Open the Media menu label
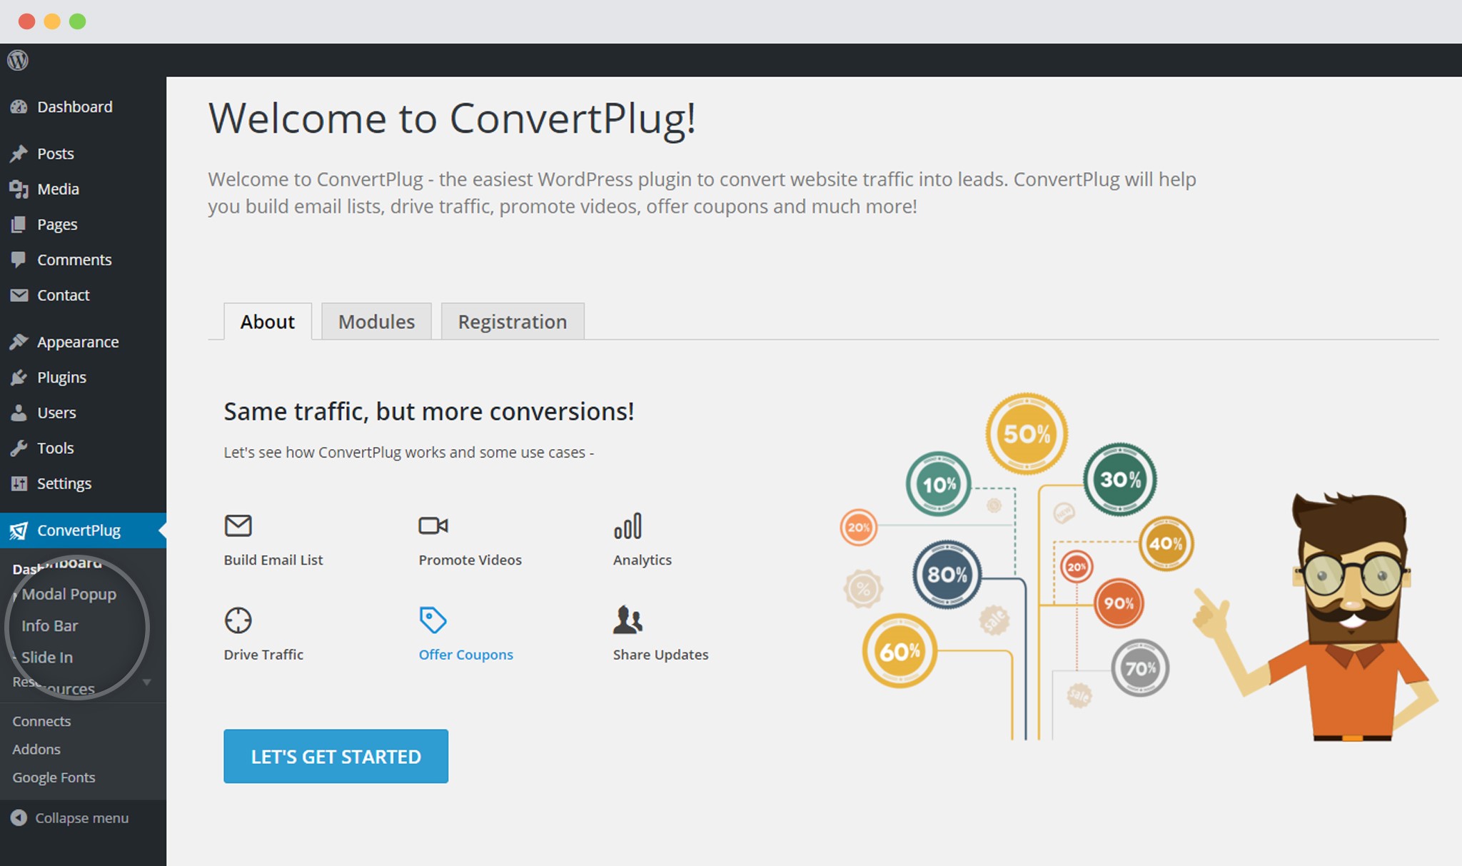This screenshot has width=1462, height=866. (58, 189)
